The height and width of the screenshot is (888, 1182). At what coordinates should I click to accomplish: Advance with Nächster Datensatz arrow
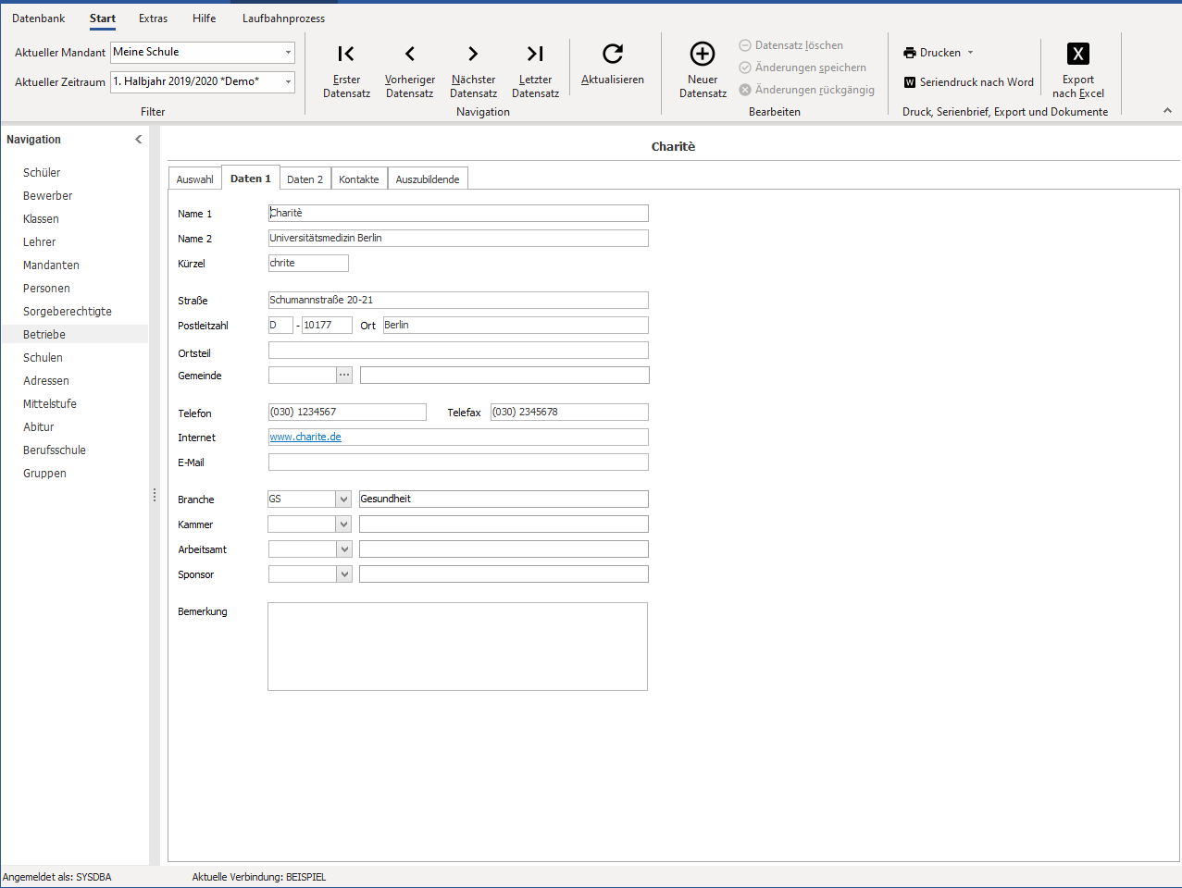(x=473, y=54)
